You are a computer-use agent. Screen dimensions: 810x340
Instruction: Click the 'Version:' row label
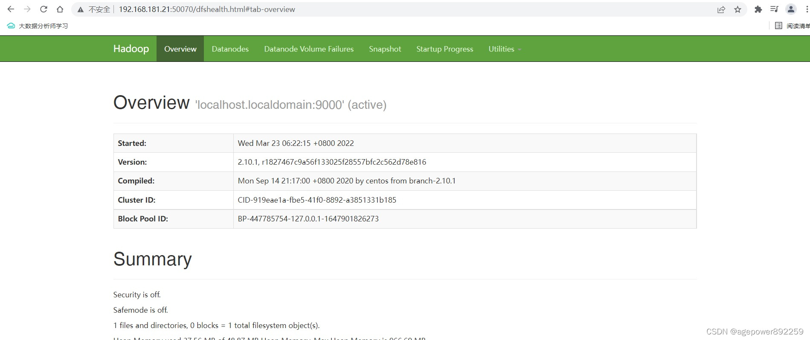[x=133, y=162]
